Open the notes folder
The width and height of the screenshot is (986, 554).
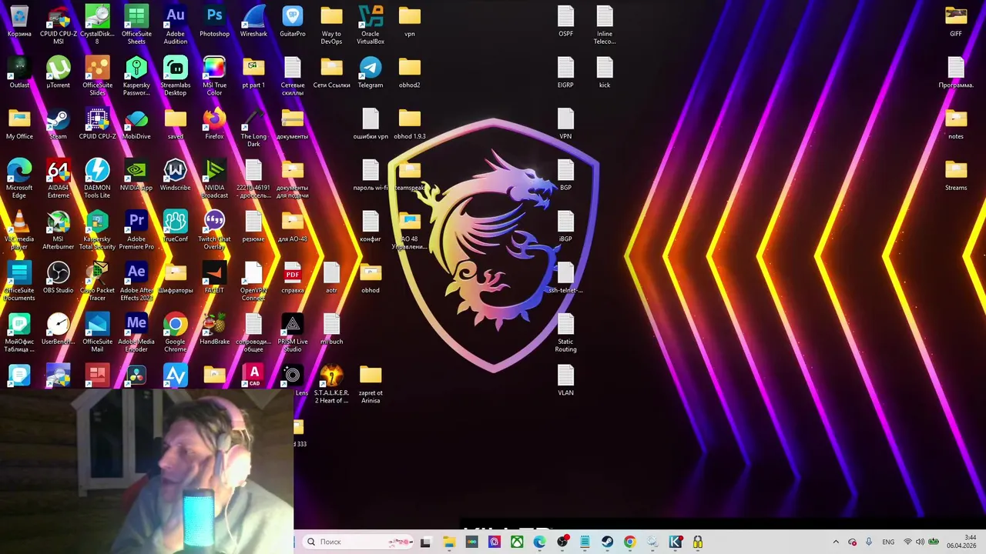956,125
